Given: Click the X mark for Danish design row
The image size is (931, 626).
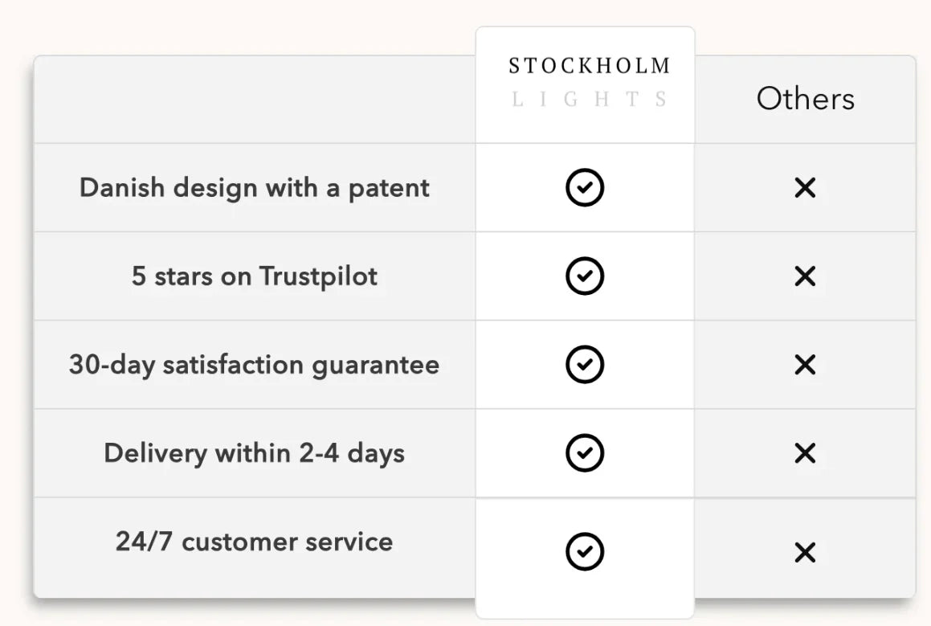Looking at the screenshot, I should pyautogui.click(x=804, y=188).
